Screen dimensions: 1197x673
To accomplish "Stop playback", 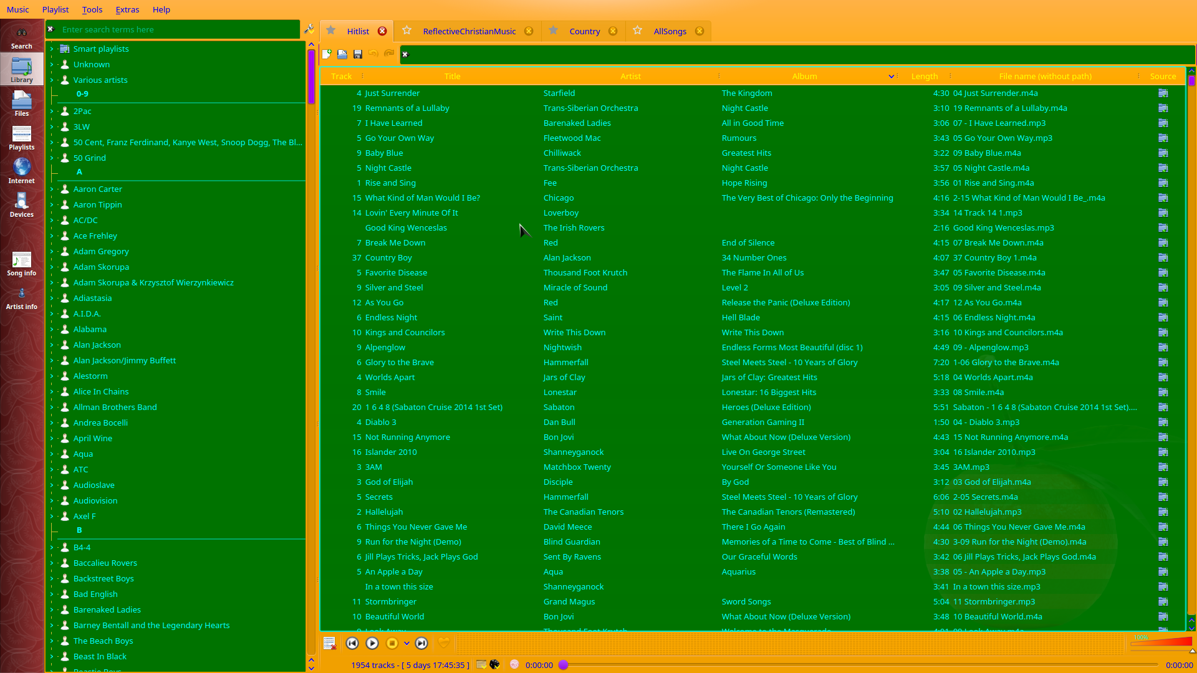I will (392, 643).
